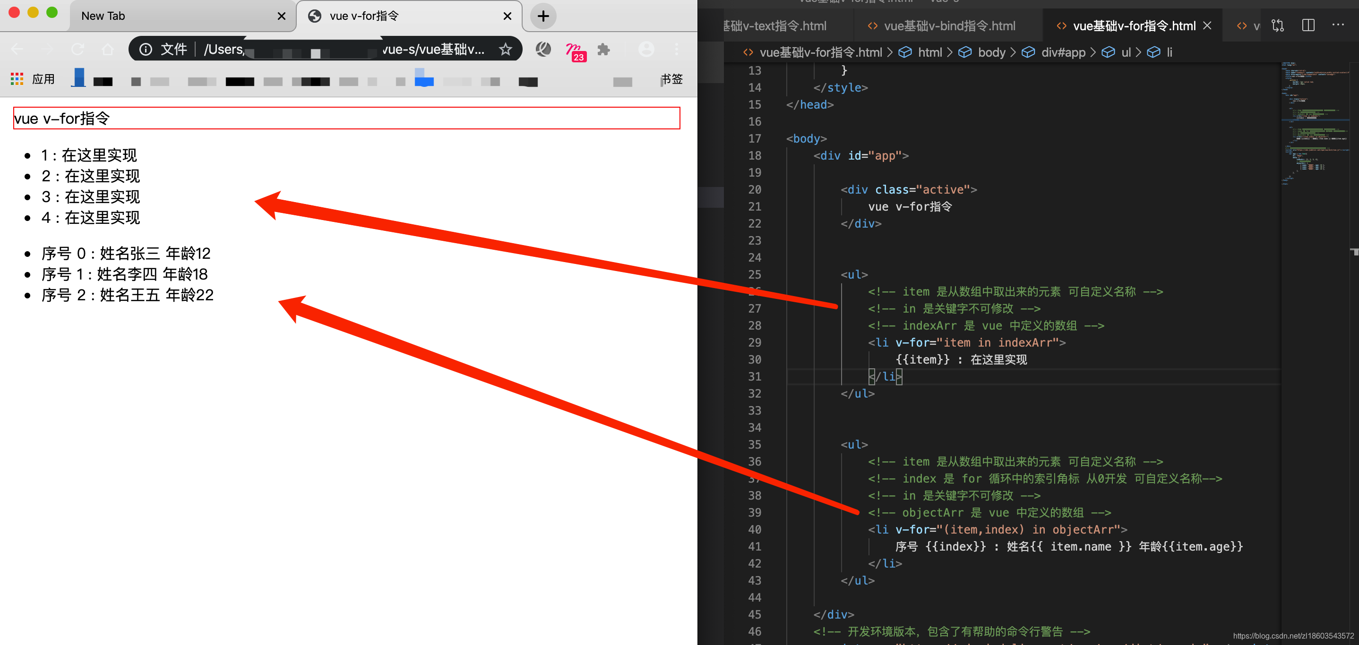Viewport: 1359px width, 645px height.
Task: Click list item '4 : 在这里实现'
Action: 91,218
